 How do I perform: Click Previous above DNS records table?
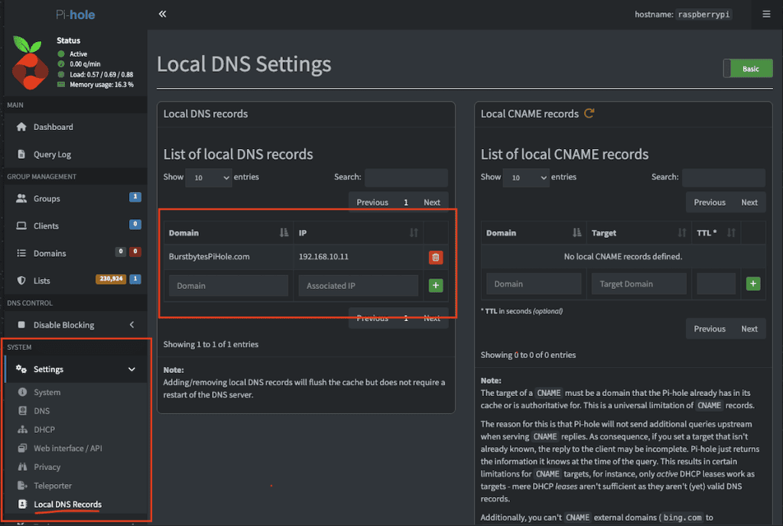(x=372, y=202)
